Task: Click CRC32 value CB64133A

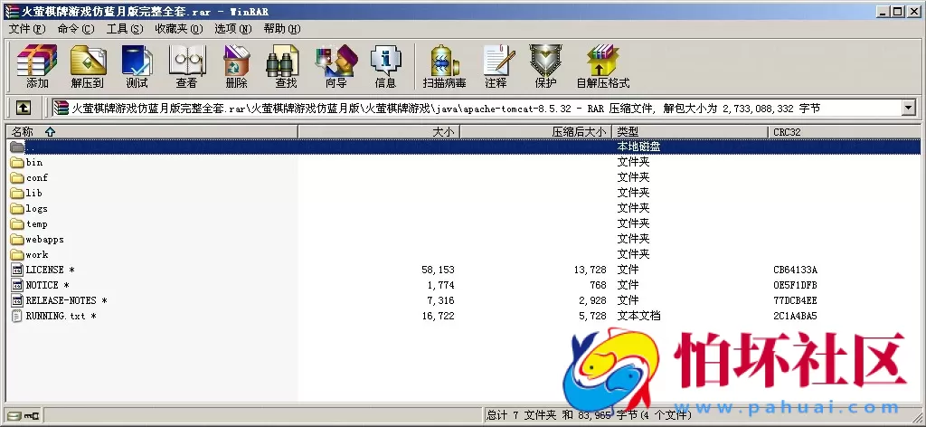Action: pyautogui.click(x=796, y=270)
